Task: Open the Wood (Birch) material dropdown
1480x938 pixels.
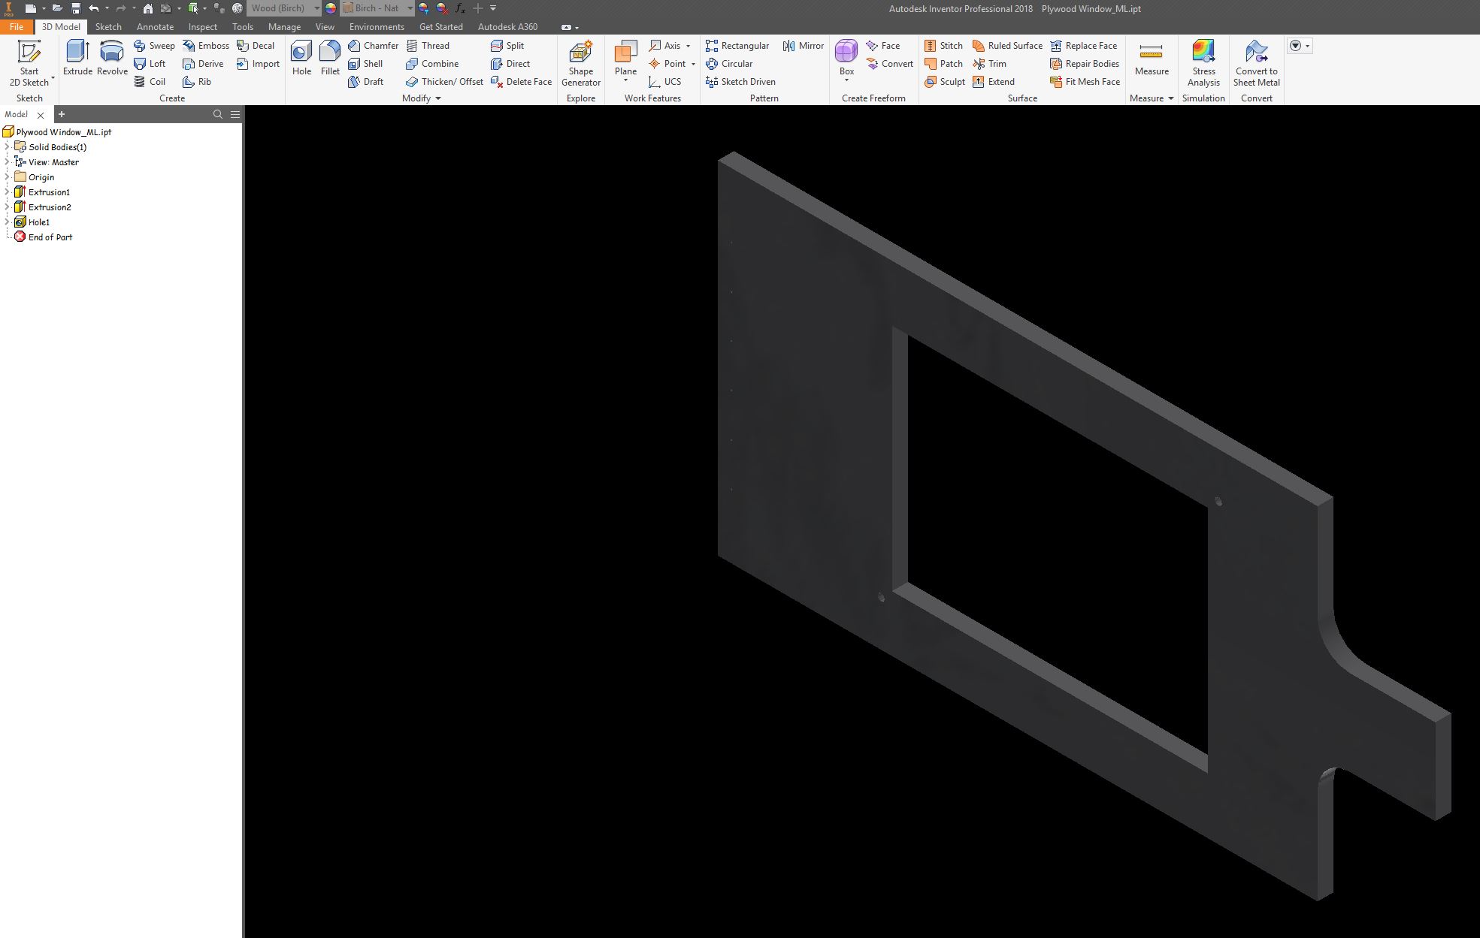Action: point(316,8)
